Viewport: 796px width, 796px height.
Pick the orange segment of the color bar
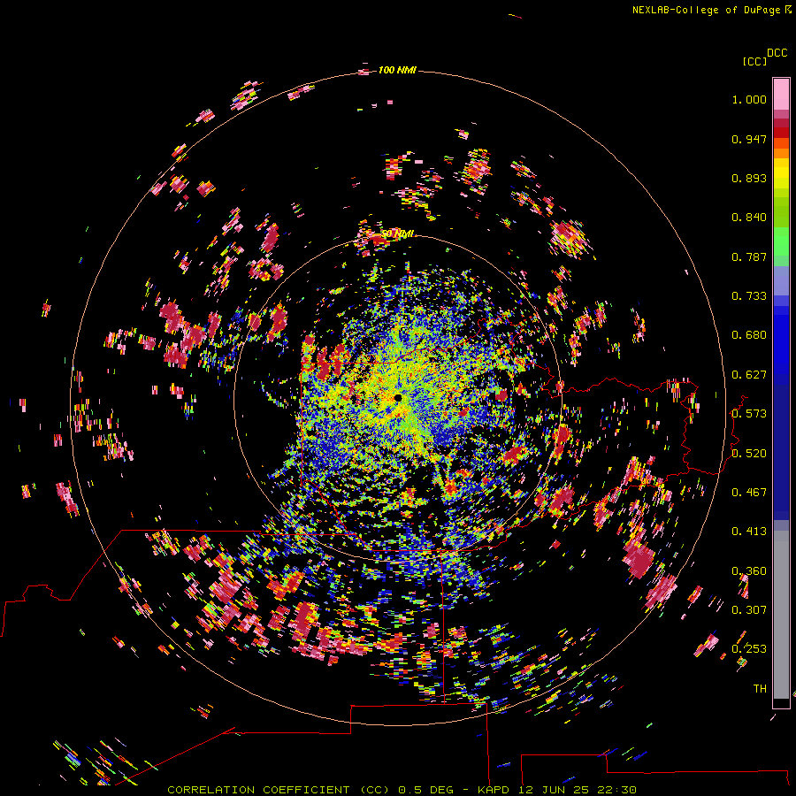coord(781,153)
